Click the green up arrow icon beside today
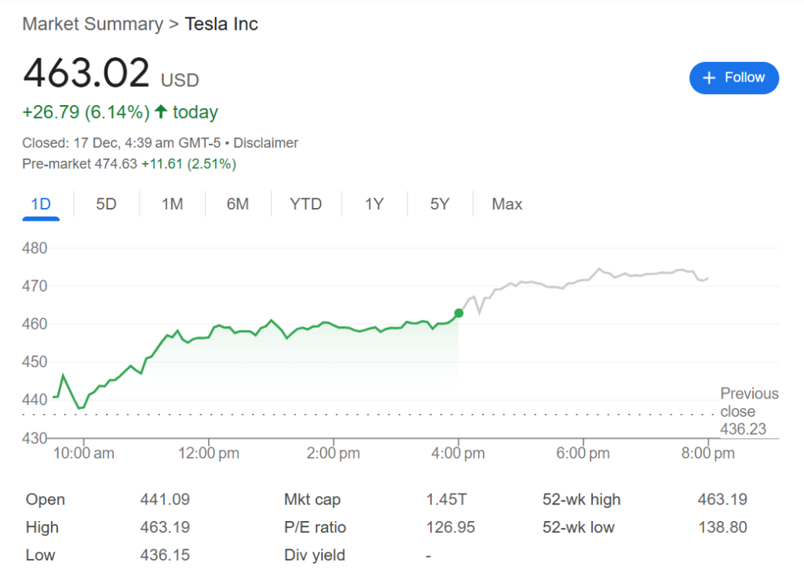This screenshot has width=804, height=569. coord(161,112)
